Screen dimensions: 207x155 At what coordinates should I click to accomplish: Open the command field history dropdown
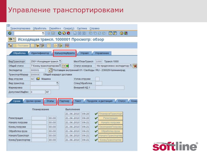(x=43, y=33)
